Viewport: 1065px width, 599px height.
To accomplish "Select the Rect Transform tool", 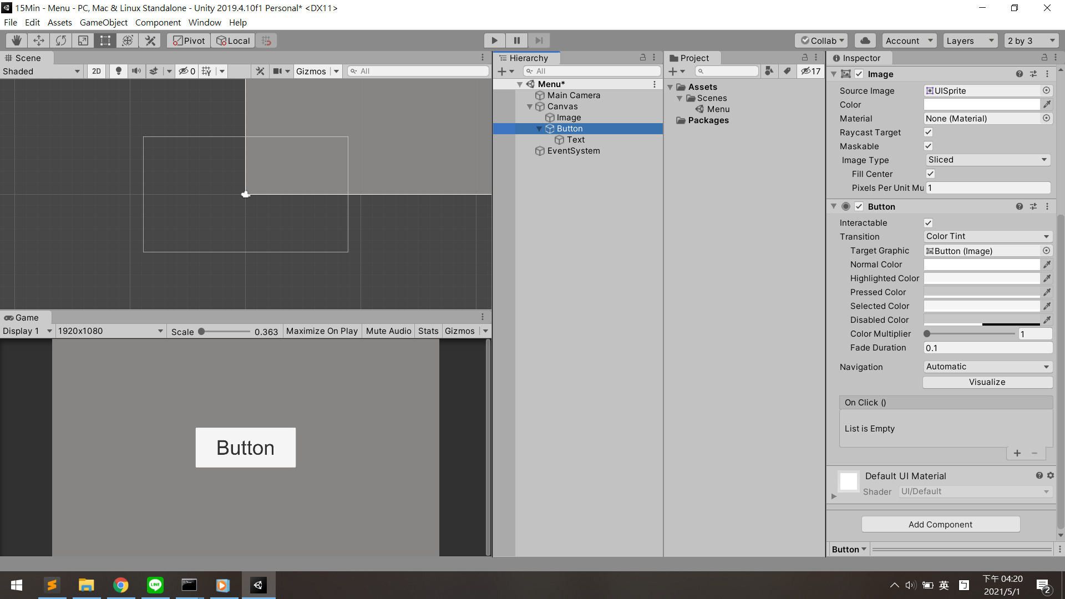I will [x=105, y=40].
